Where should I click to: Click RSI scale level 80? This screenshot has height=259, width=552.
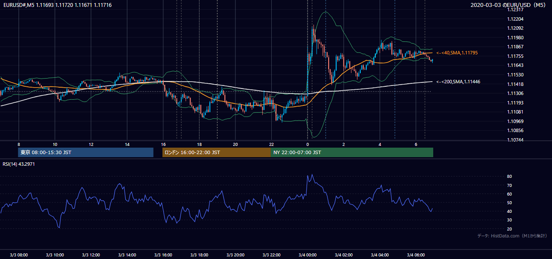coord(510,177)
